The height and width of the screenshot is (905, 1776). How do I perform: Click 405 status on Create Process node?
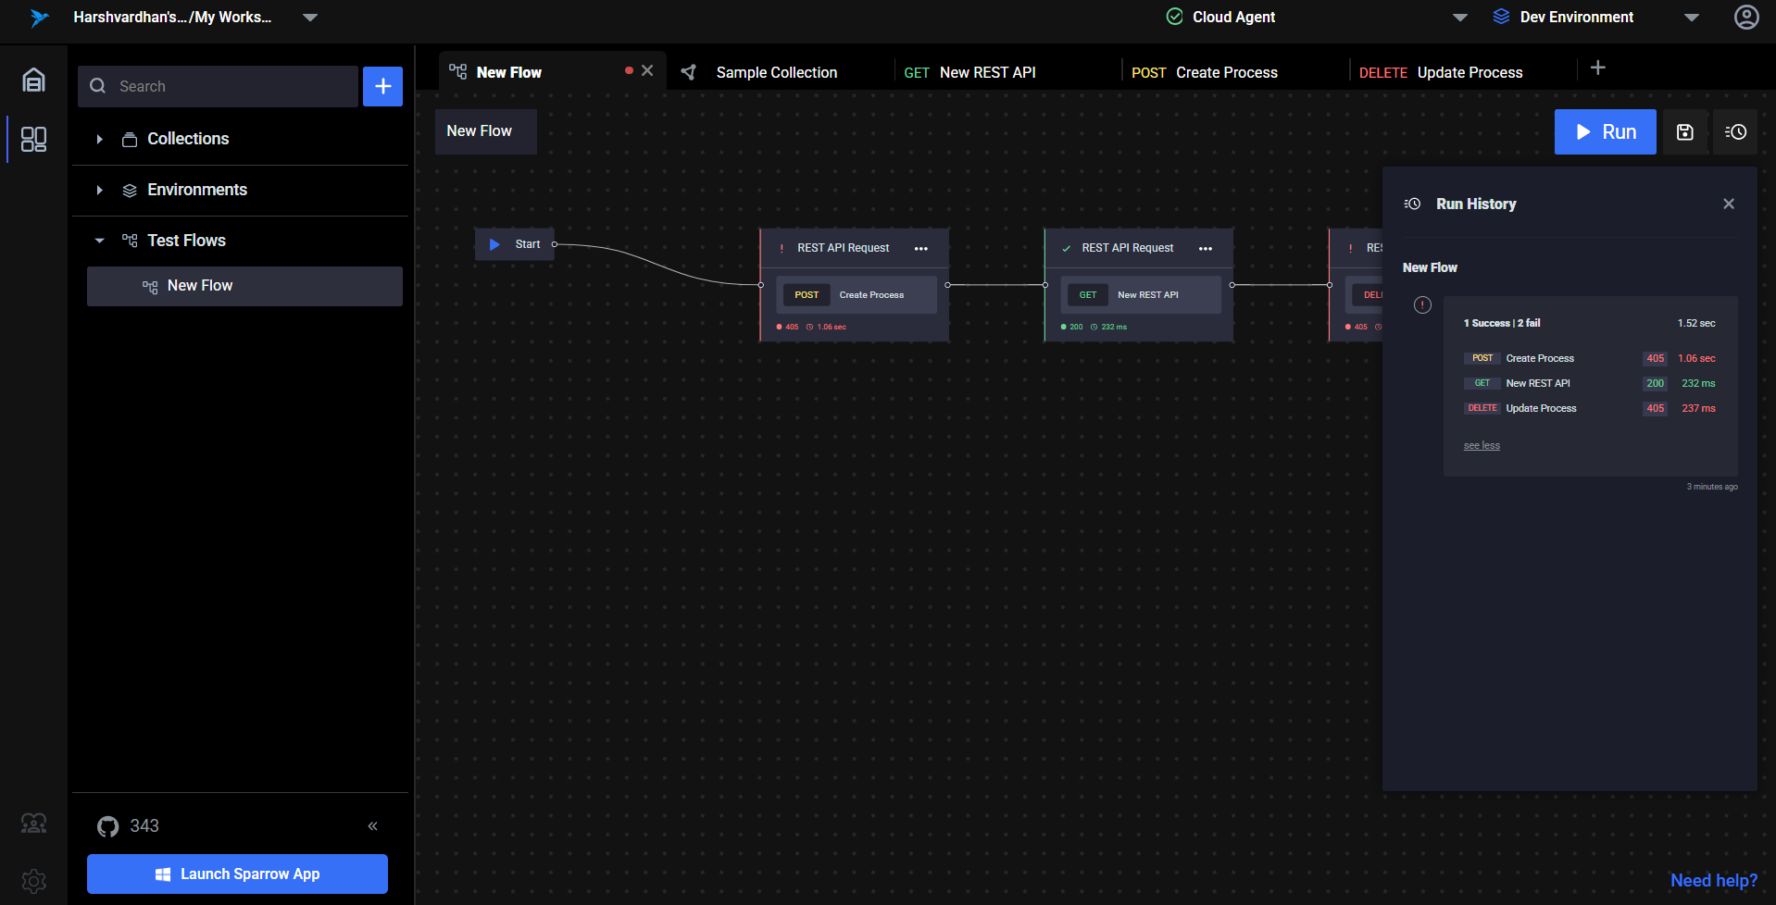pyautogui.click(x=792, y=327)
